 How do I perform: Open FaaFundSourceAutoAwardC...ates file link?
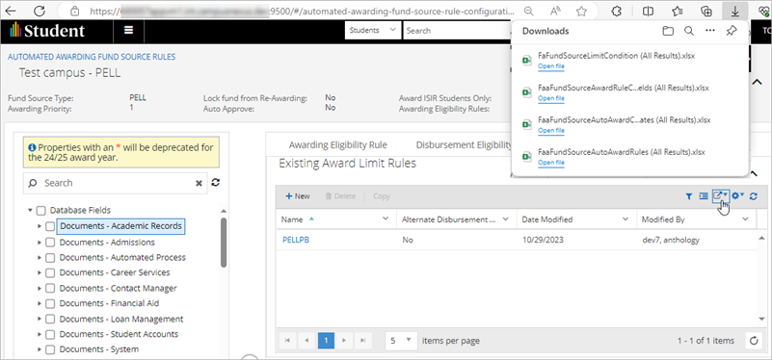pos(551,130)
